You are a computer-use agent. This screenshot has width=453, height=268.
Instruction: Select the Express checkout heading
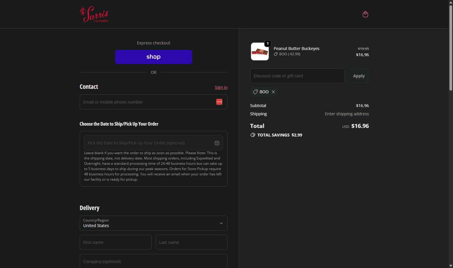[x=153, y=43]
